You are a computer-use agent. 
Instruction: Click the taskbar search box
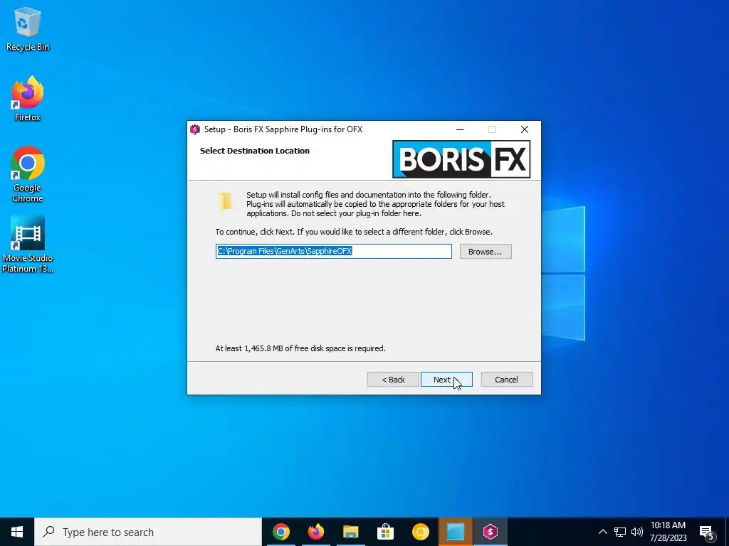tap(148, 532)
